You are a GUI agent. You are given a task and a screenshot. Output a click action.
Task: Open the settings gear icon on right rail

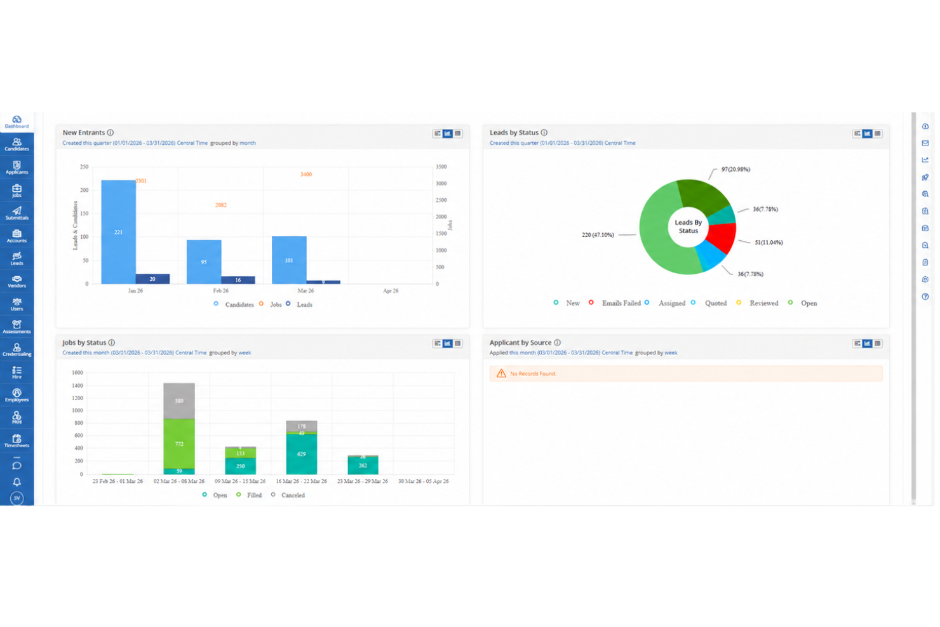(925, 280)
